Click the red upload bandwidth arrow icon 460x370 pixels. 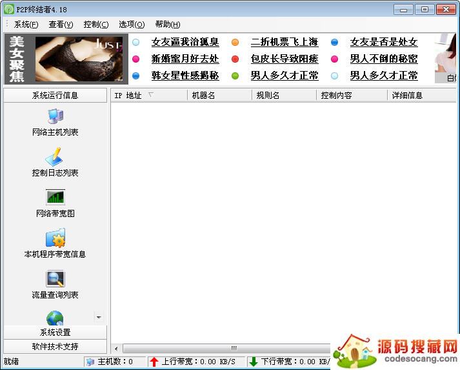pos(154,362)
